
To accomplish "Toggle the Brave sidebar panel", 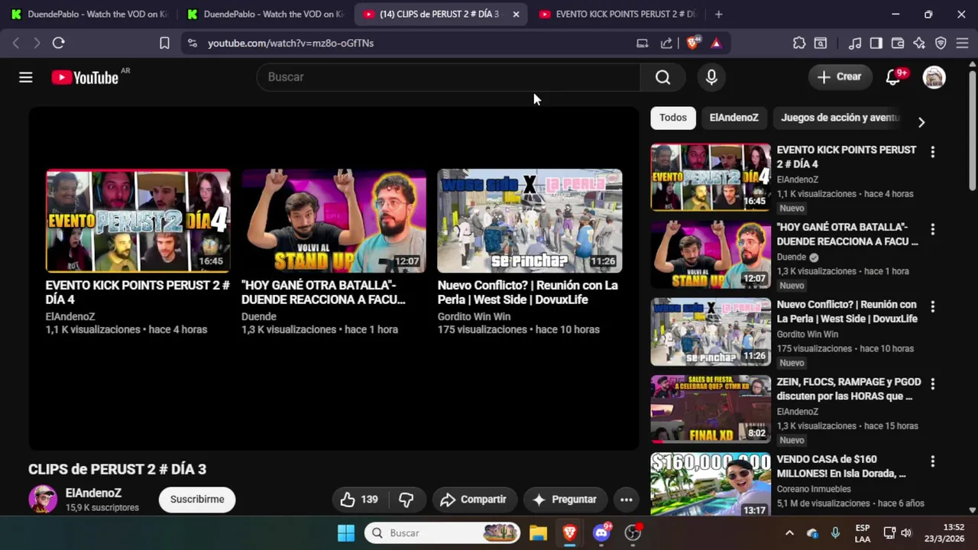I will pyautogui.click(x=876, y=44).
